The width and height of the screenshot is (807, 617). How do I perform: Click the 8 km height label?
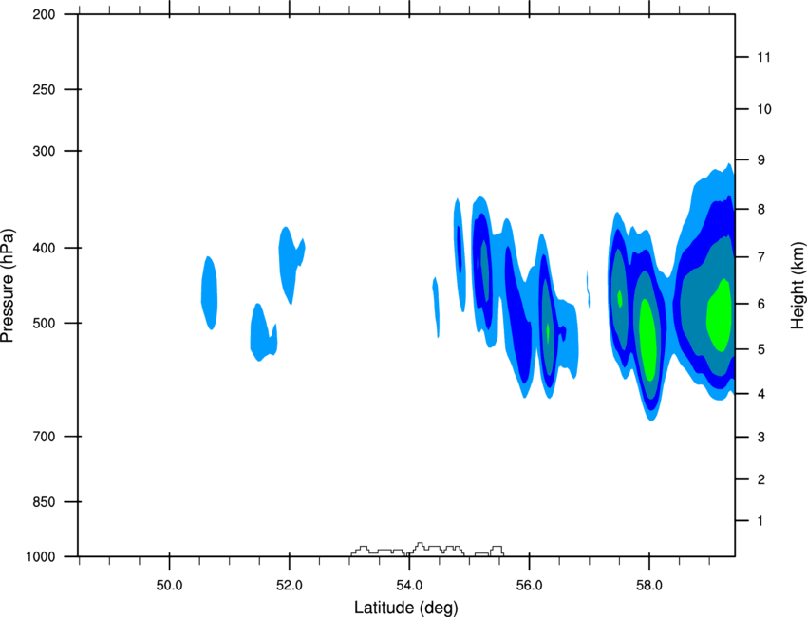[761, 210]
